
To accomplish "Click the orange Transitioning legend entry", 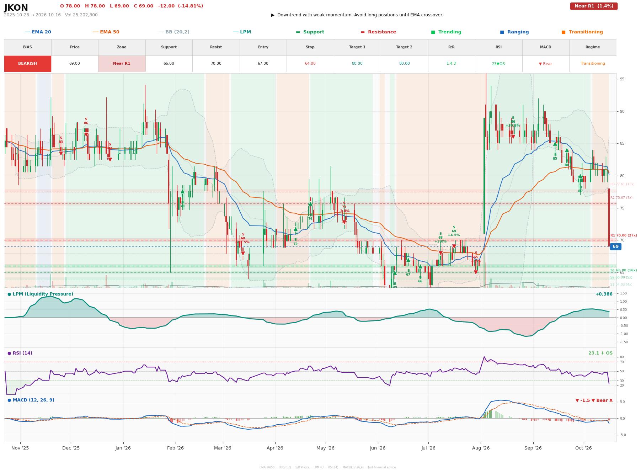I will [x=582, y=32].
